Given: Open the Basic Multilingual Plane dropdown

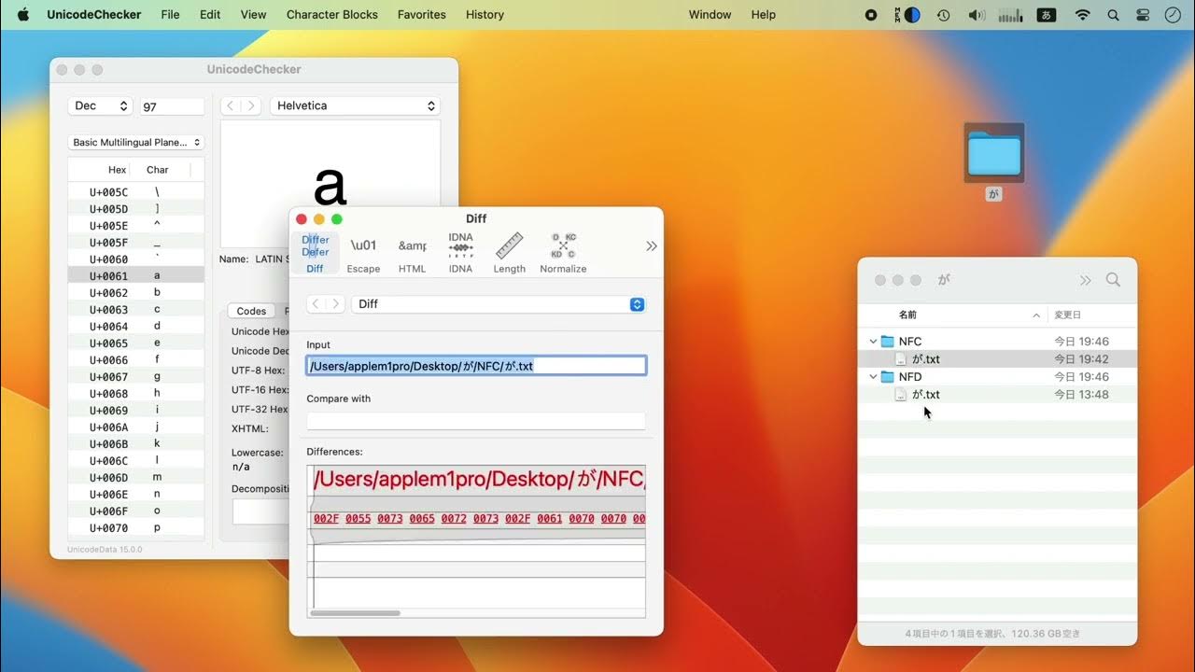Looking at the screenshot, I should pyautogui.click(x=136, y=143).
